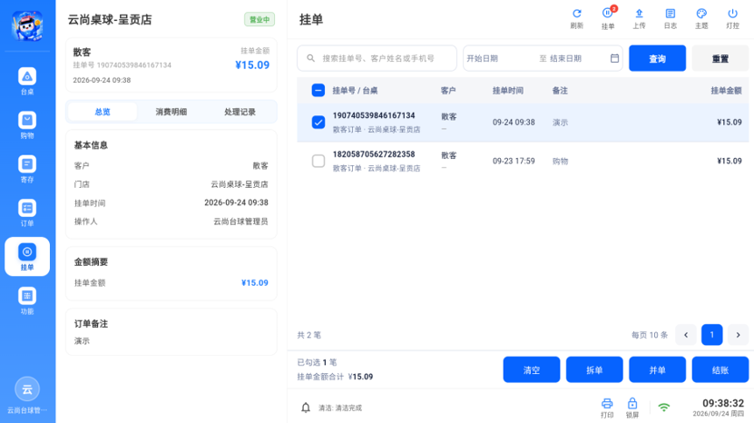Image resolution: width=754 pixels, height=423 pixels.
Task: Click the 重置 reset button
Action: 720,58
